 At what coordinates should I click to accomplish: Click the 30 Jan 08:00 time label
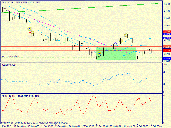(x=115, y=126)
